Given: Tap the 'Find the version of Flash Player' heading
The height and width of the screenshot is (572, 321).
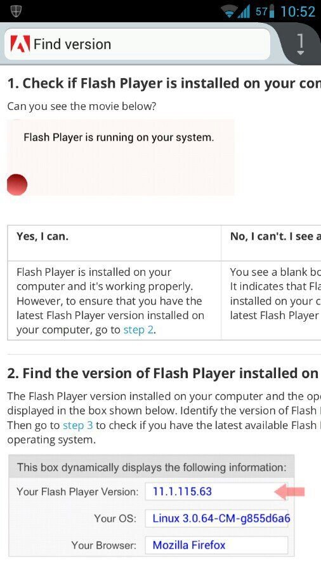Looking at the screenshot, I should click(164, 374).
